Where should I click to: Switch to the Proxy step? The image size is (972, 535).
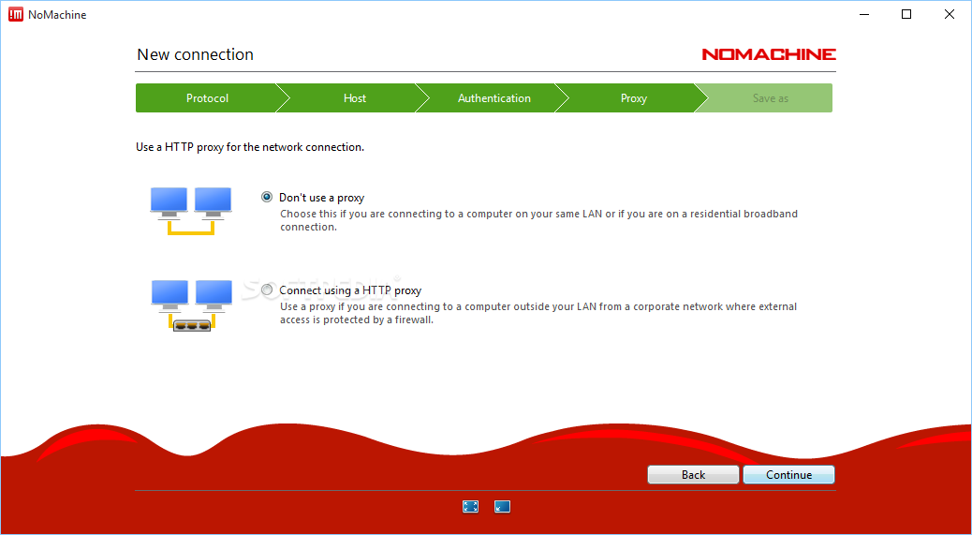[634, 98]
